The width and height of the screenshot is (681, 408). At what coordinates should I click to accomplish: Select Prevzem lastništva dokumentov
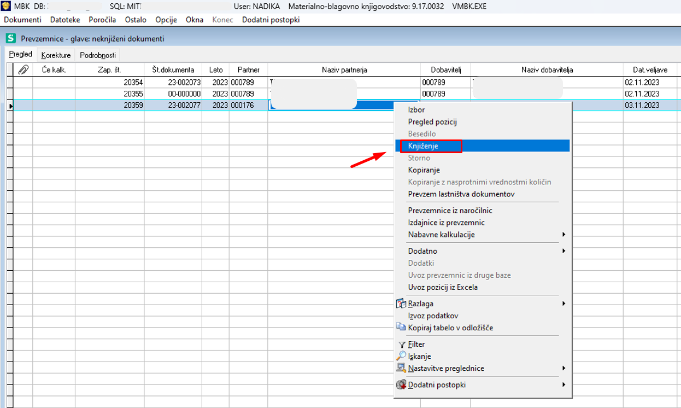coord(461,194)
